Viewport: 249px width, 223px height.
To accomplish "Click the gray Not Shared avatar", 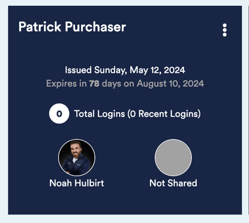I will [x=173, y=157].
